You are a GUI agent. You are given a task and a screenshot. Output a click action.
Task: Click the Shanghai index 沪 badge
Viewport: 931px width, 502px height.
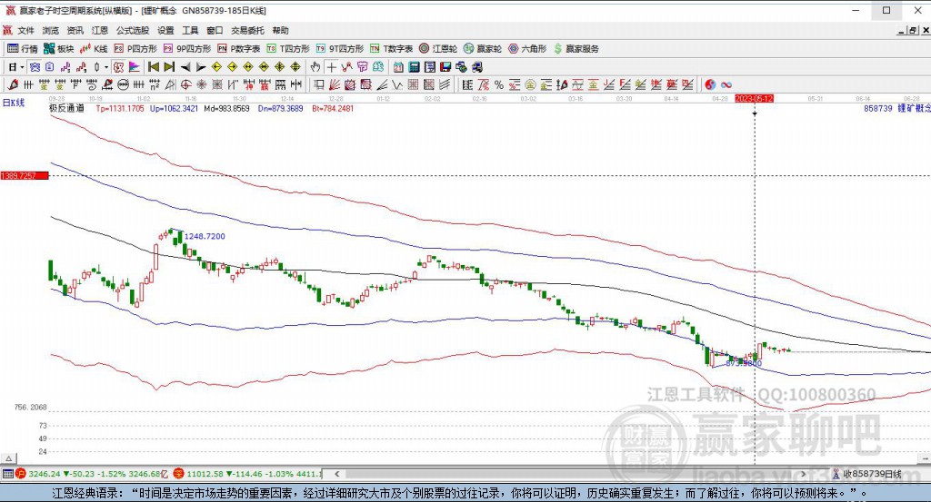pos(21,474)
